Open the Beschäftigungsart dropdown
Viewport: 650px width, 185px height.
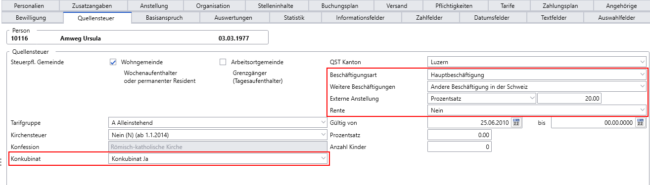click(537, 74)
